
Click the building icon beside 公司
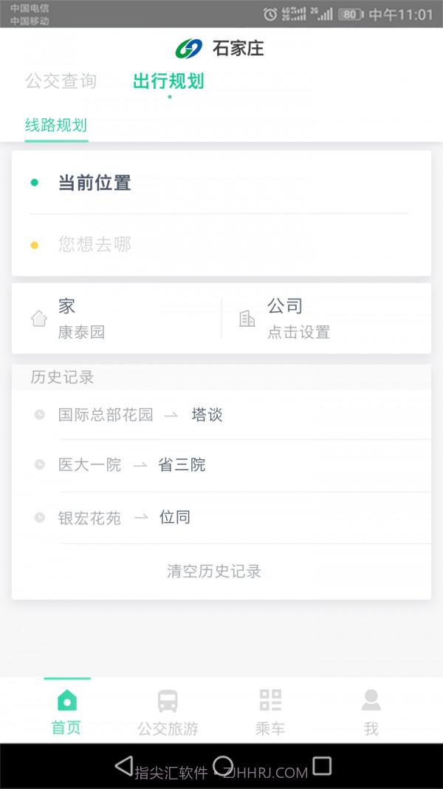[x=247, y=318]
